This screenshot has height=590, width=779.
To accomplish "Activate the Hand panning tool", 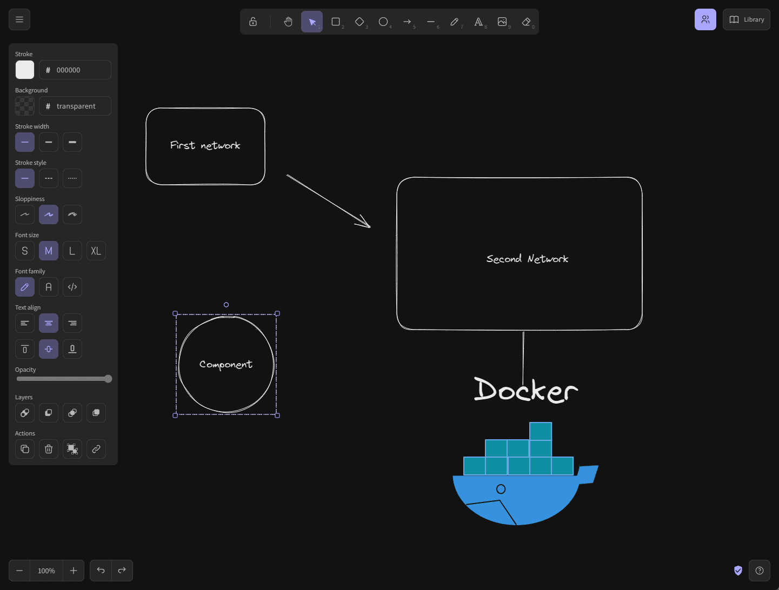I will [x=288, y=22].
